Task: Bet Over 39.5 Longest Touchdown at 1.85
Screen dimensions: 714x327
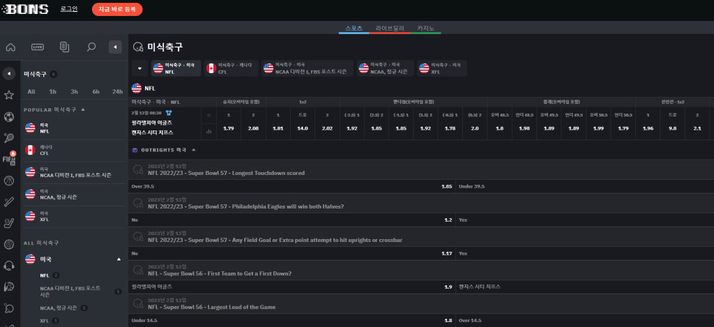Action: (291, 187)
